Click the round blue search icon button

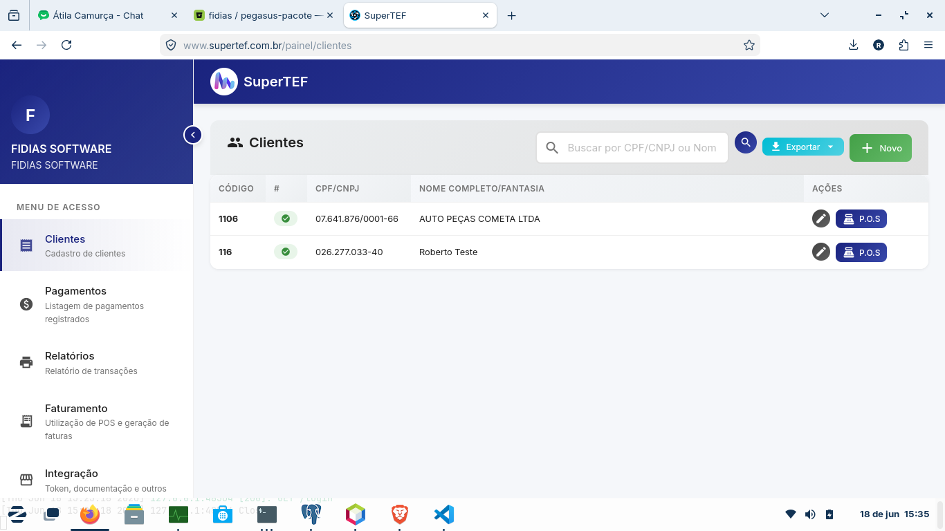[746, 142]
